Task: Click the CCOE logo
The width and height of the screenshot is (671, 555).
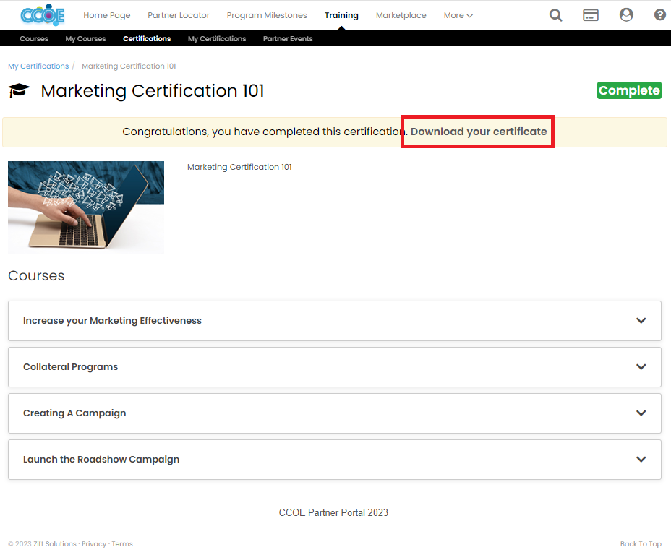Action: [43, 15]
